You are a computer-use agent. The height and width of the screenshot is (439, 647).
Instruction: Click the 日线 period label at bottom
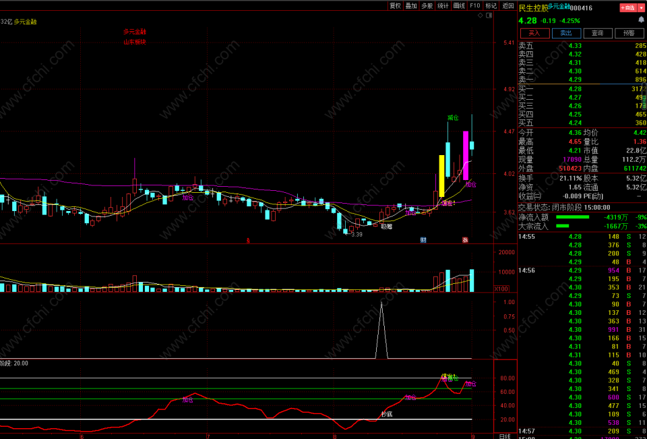point(505,436)
